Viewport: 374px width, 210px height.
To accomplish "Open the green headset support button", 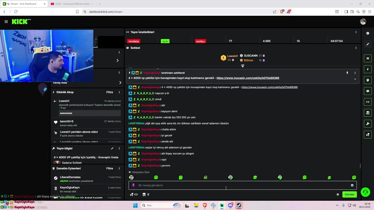I will (365, 192).
